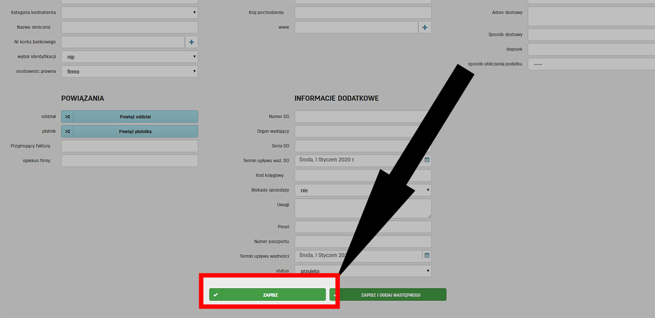Click shuffle icon on Powiąż płatnika

tap(67, 131)
